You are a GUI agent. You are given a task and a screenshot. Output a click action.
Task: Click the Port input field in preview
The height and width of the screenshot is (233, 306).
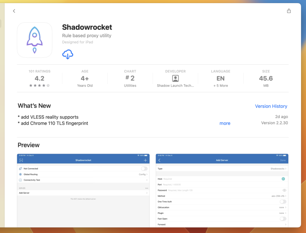point(222,185)
